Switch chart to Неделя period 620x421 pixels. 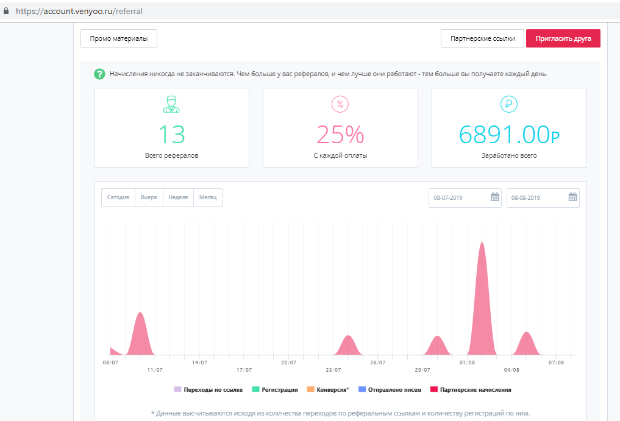pos(178,197)
